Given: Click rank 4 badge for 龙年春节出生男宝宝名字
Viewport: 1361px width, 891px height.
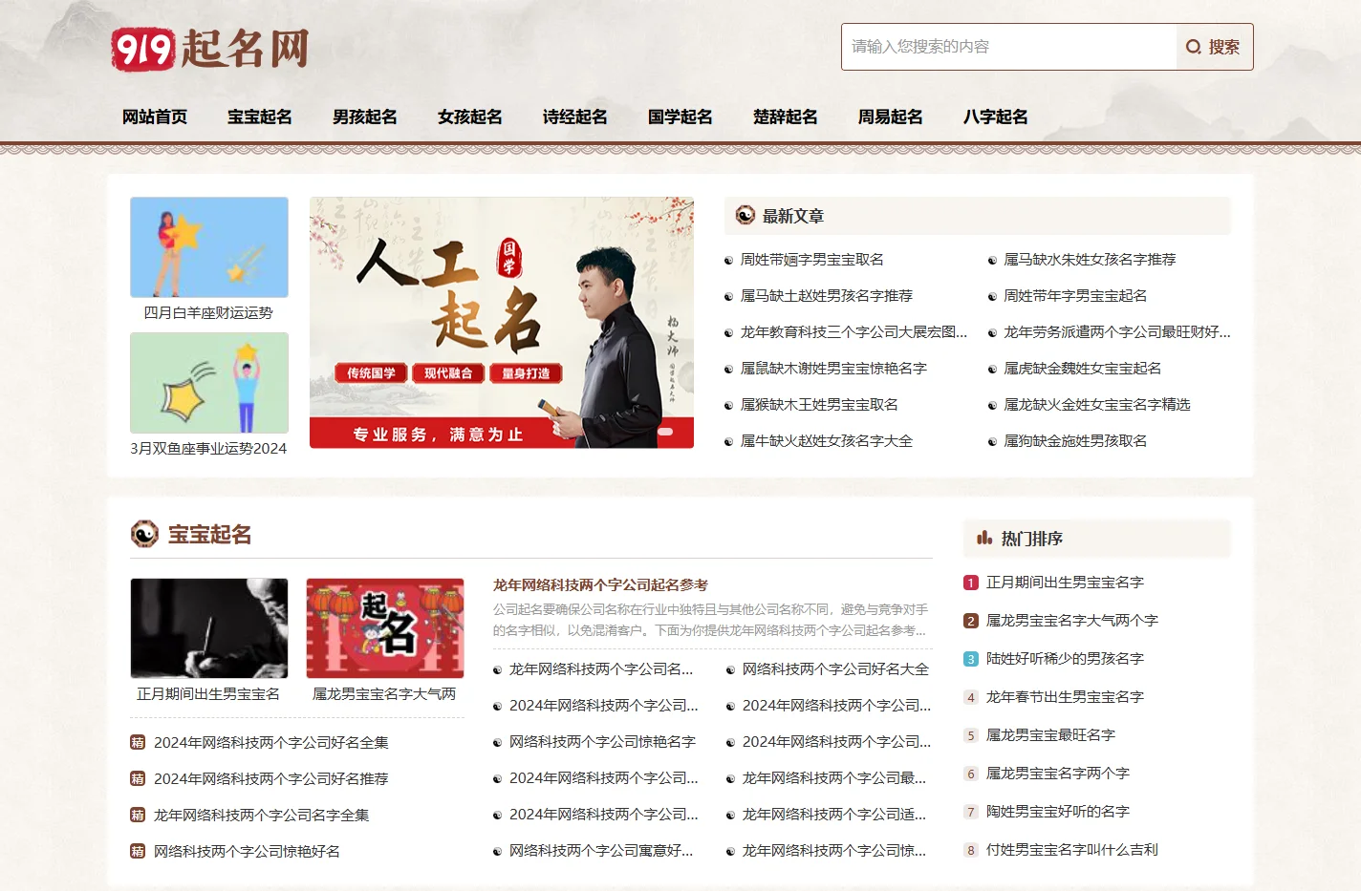Looking at the screenshot, I should pos(971,697).
